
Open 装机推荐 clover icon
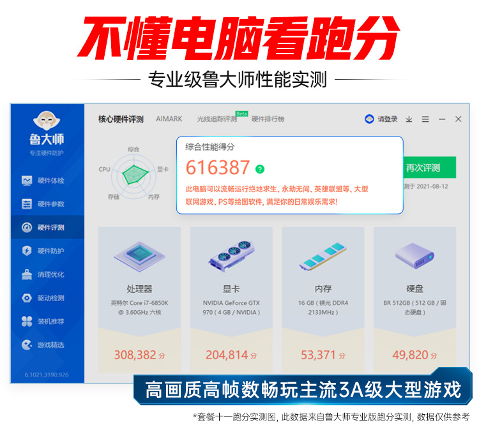click(27, 322)
